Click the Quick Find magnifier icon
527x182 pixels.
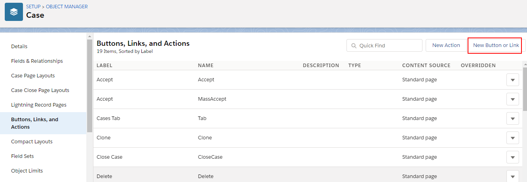pyautogui.click(x=353, y=45)
